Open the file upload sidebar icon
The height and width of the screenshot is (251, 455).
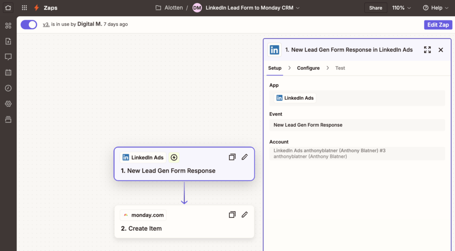click(x=8, y=41)
